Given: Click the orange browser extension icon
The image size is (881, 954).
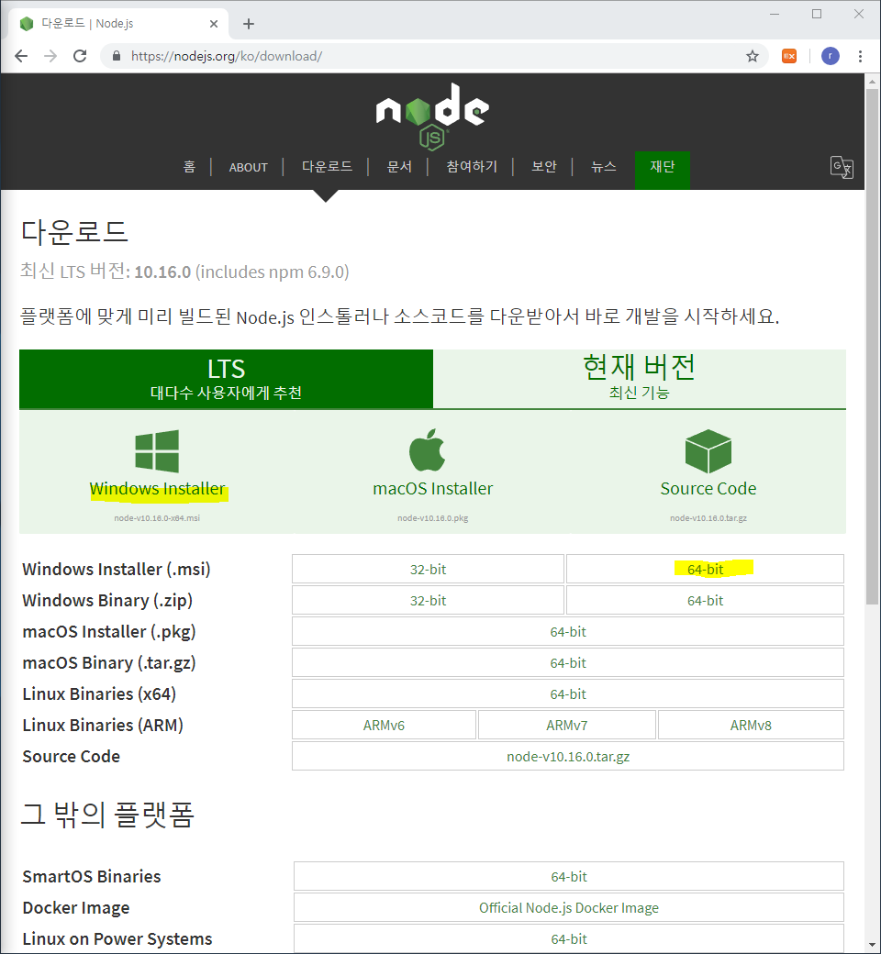Looking at the screenshot, I should [789, 56].
